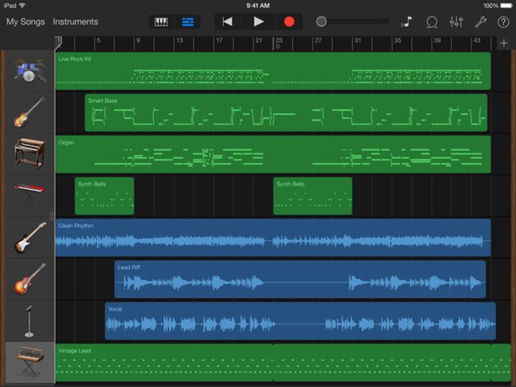Switch to the instrument keyboard view
516x387 pixels.
pos(162,21)
